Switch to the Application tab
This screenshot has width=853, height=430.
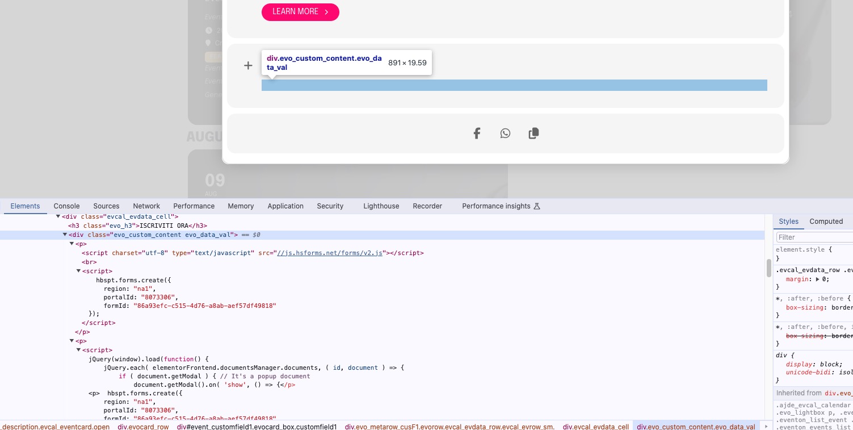[285, 206]
